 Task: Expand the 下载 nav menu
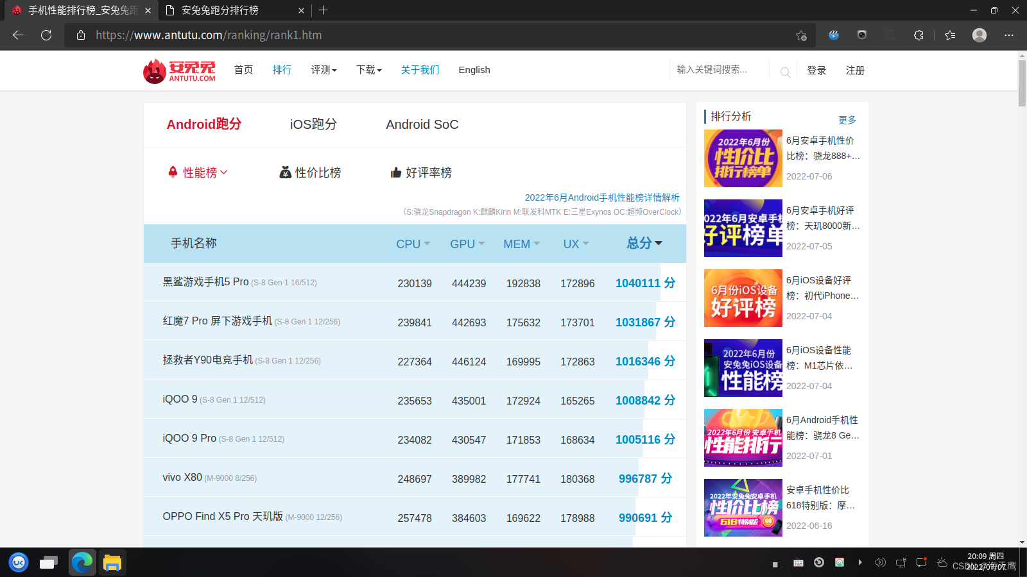pyautogui.click(x=369, y=70)
